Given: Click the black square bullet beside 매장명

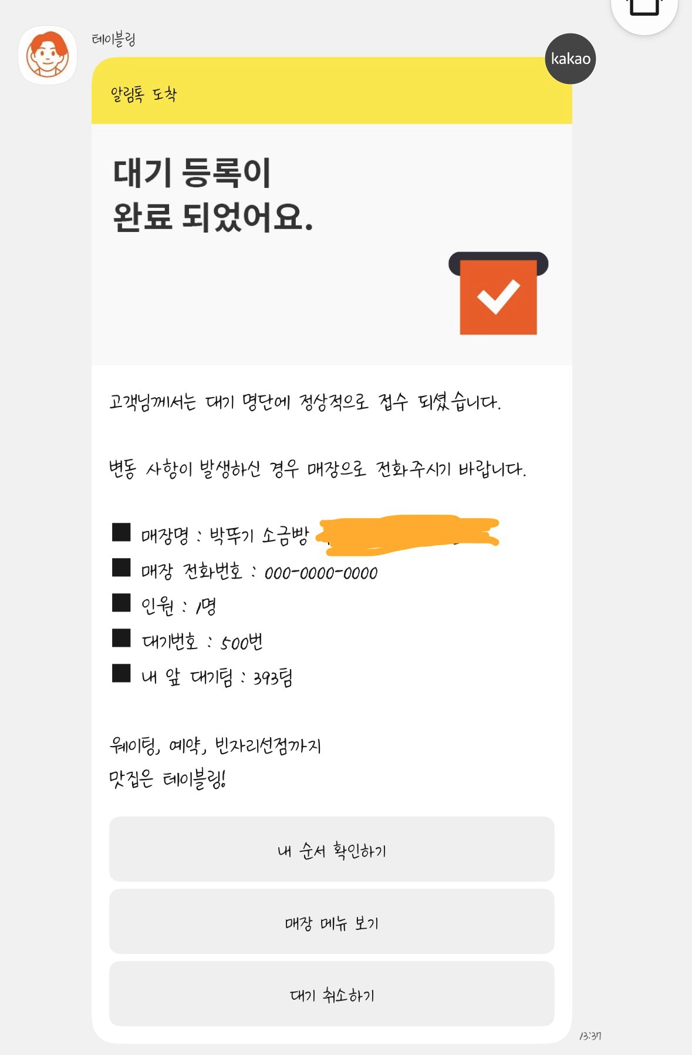Looking at the screenshot, I should (121, 532).
